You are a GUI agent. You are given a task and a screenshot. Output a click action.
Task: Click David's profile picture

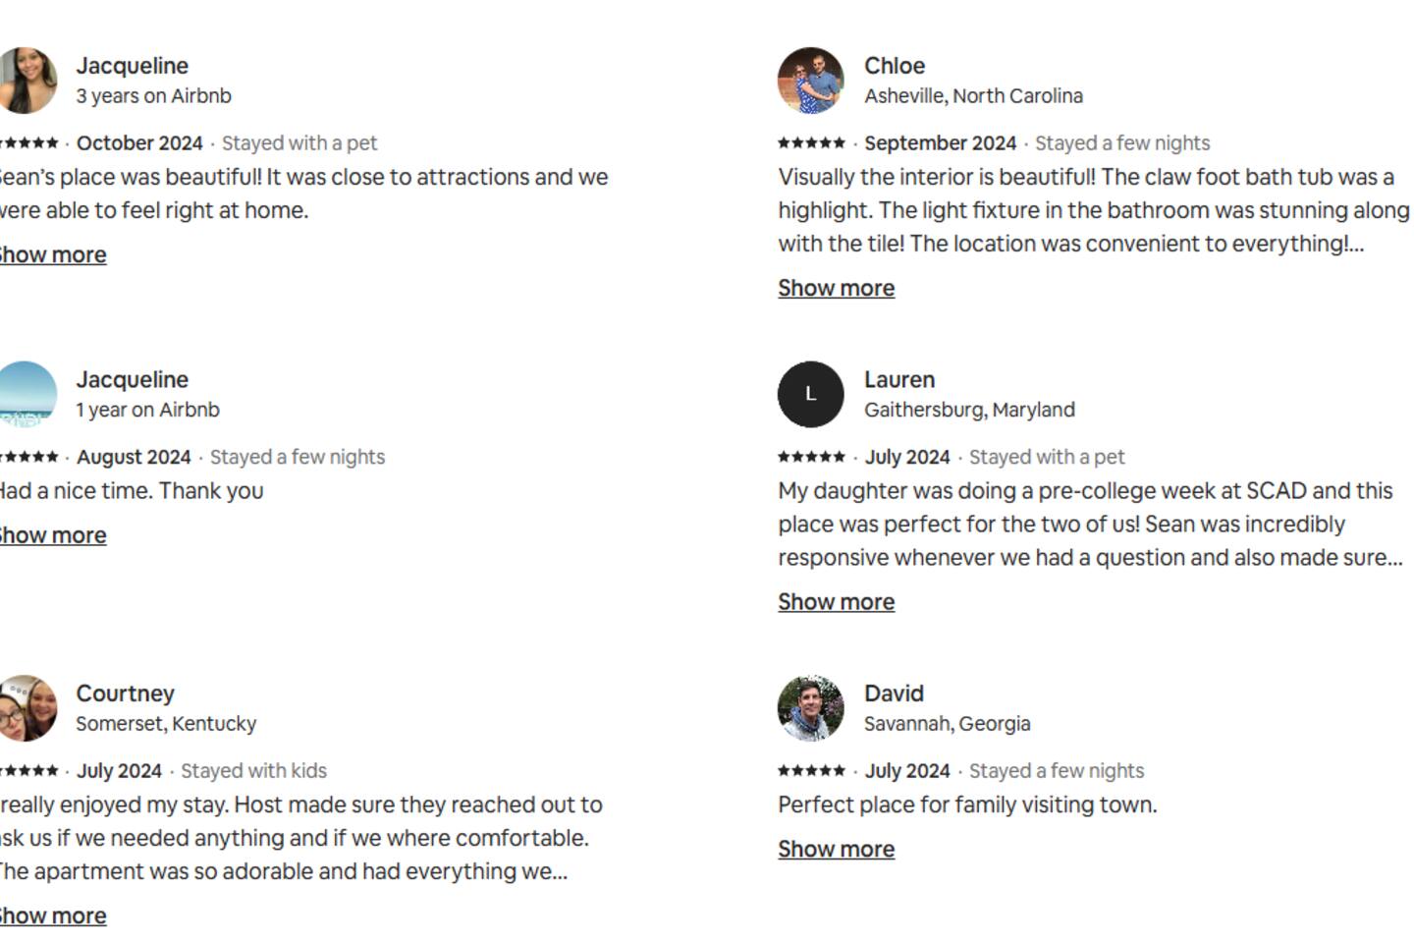[810, 708]
